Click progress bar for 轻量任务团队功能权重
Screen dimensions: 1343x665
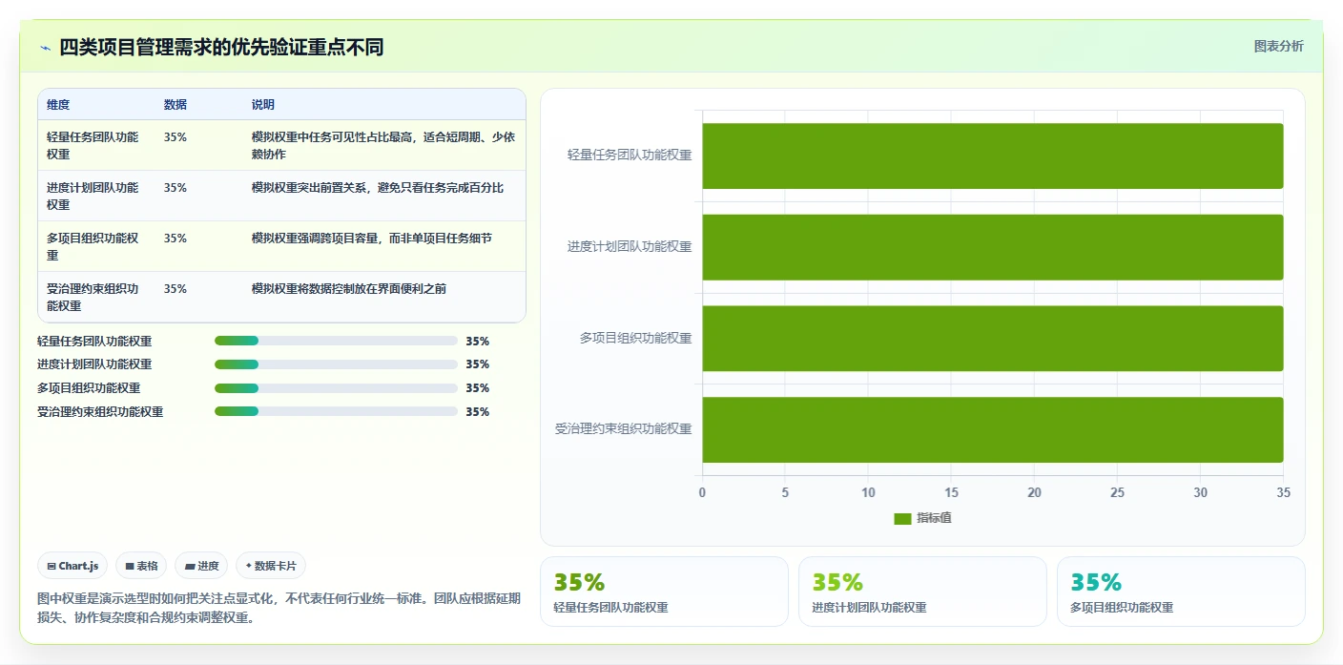coord(336,341)
